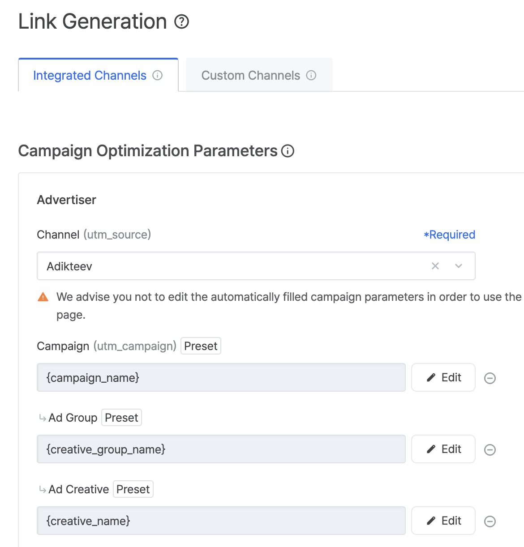This screenshot has width=524, height=547.
Task: Clear the selected Adikteev channel value
Action: pyautogui.click(x=435, y=266)
